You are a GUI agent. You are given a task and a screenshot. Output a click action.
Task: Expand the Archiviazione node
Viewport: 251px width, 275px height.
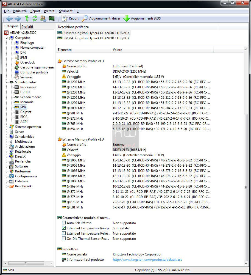click(7, 147)
